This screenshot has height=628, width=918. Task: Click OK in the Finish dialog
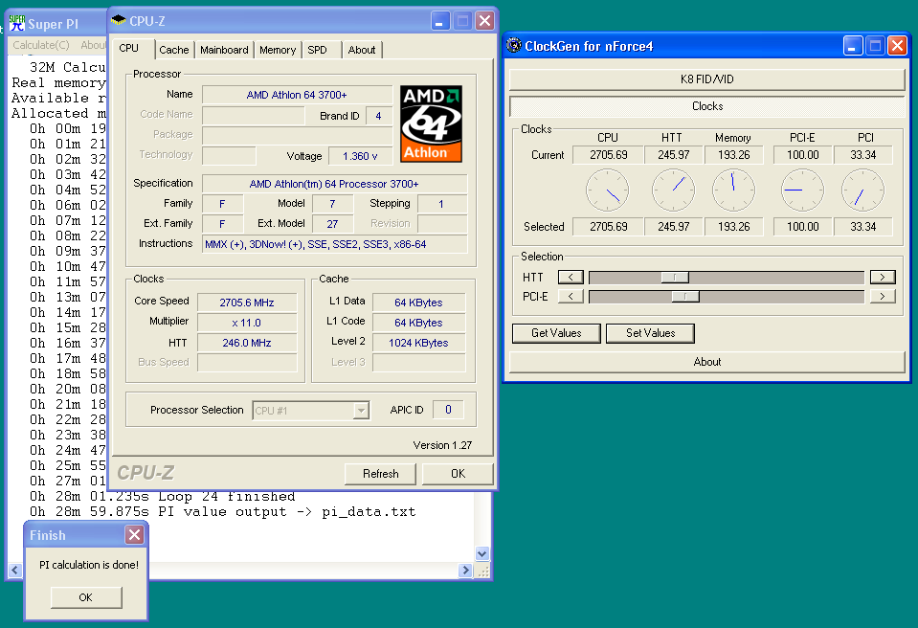(x=86, y=597)
